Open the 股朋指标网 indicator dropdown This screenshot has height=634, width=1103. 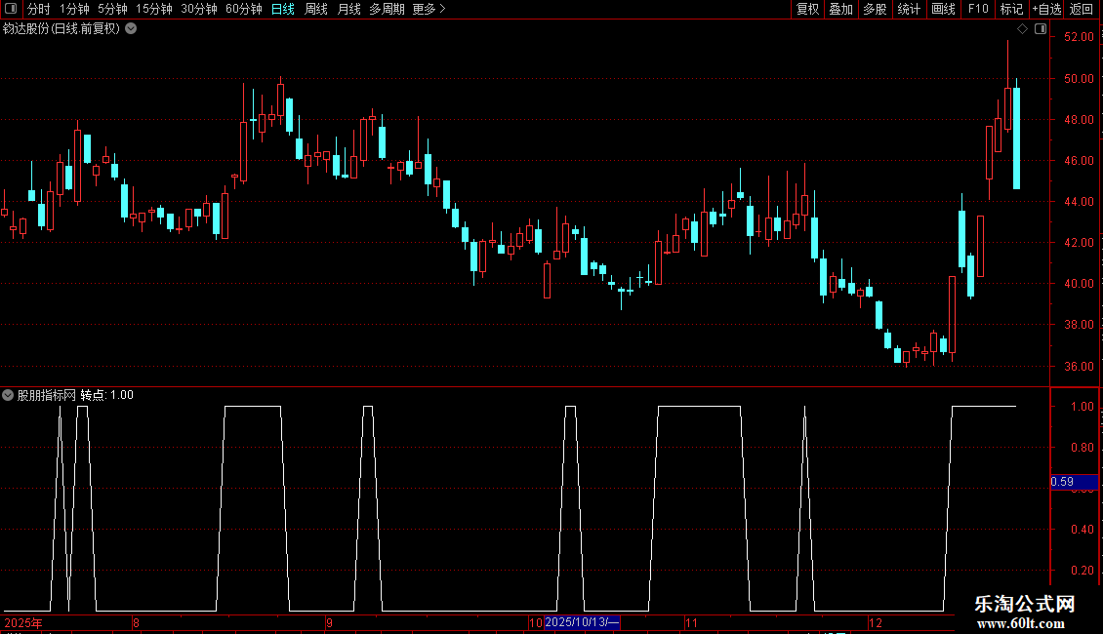point(8,395)
